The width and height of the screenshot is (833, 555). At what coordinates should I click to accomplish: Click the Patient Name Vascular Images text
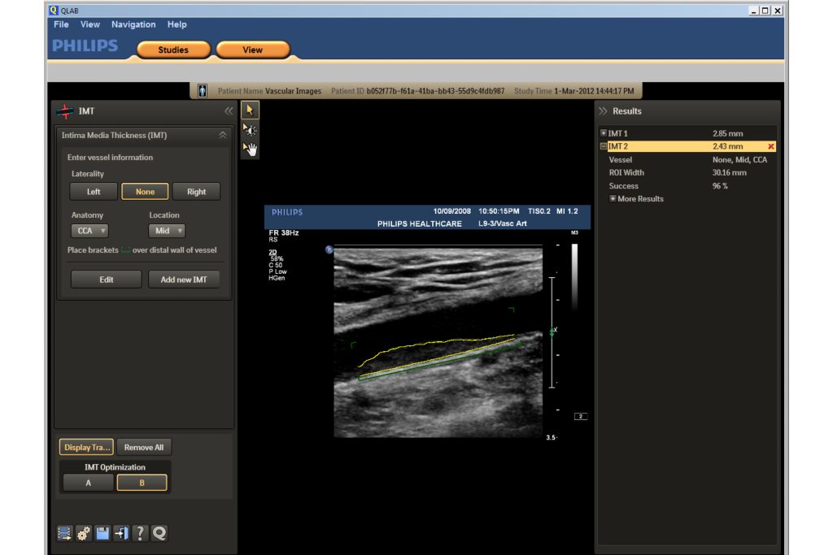click(x=269, y=91)
